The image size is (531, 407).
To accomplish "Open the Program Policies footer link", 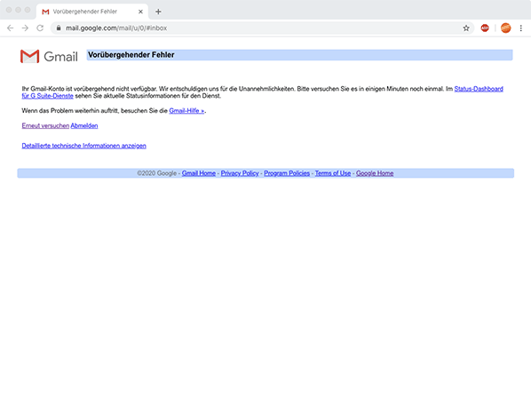I will [x=287, y=173].
